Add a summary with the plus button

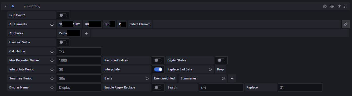(x=232, y=78)
